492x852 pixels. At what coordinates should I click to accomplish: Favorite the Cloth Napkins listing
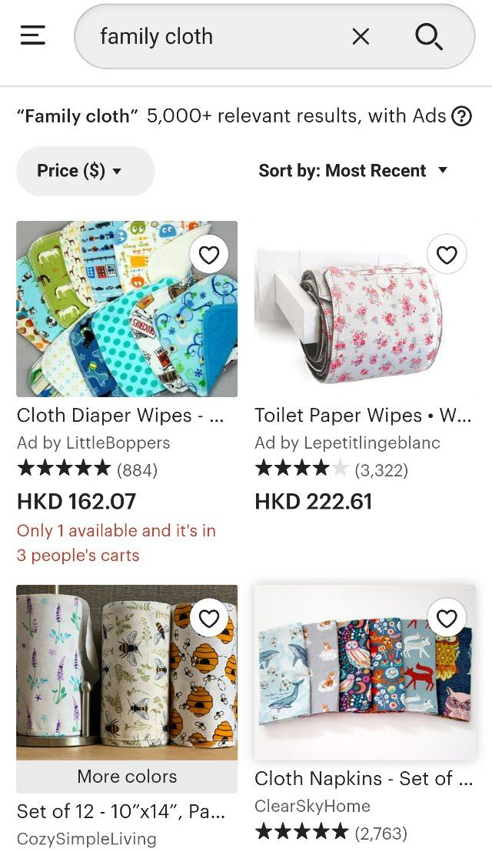coord(447,618)
